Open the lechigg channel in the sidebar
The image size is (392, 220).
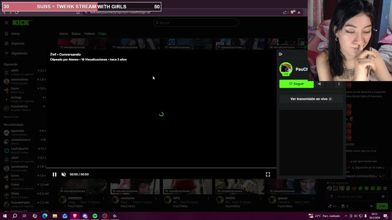click(24, 99)
